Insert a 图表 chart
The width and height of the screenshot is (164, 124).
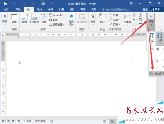(53, 20)
